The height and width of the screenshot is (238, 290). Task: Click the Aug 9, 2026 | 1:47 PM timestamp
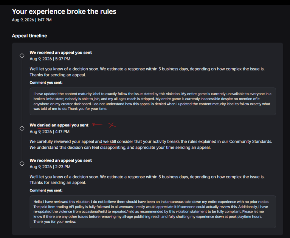coord(32,20)
